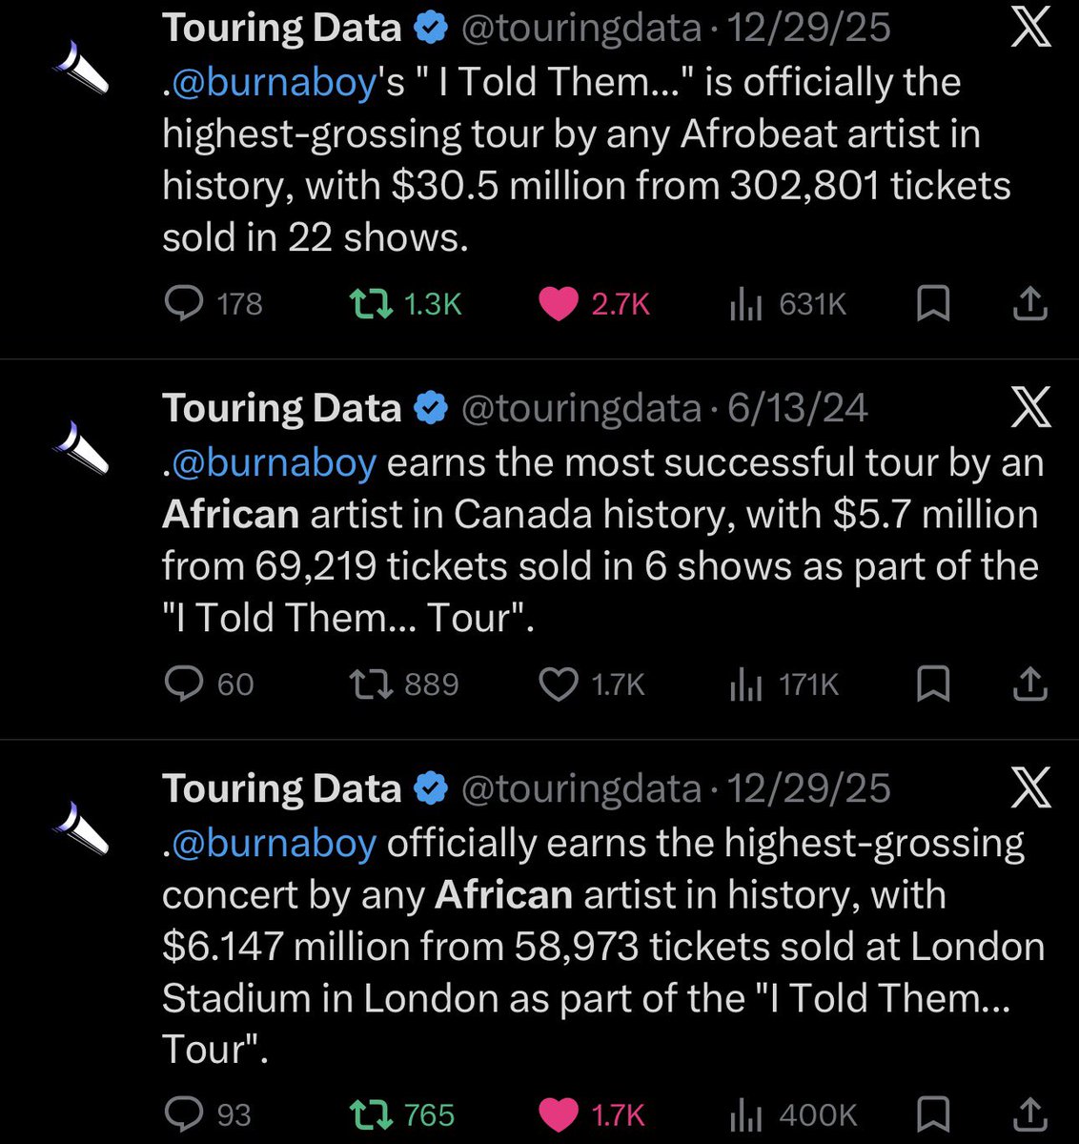Open the @burnaboy mention in the London Stadium tweet
Viewport: 1079px width, 1144px height.
(x=275, y=844)
